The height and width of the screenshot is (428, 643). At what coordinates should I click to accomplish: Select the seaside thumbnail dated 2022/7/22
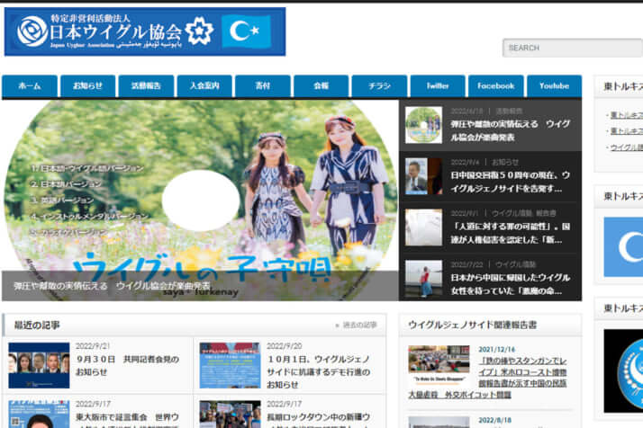coord(423,279)
